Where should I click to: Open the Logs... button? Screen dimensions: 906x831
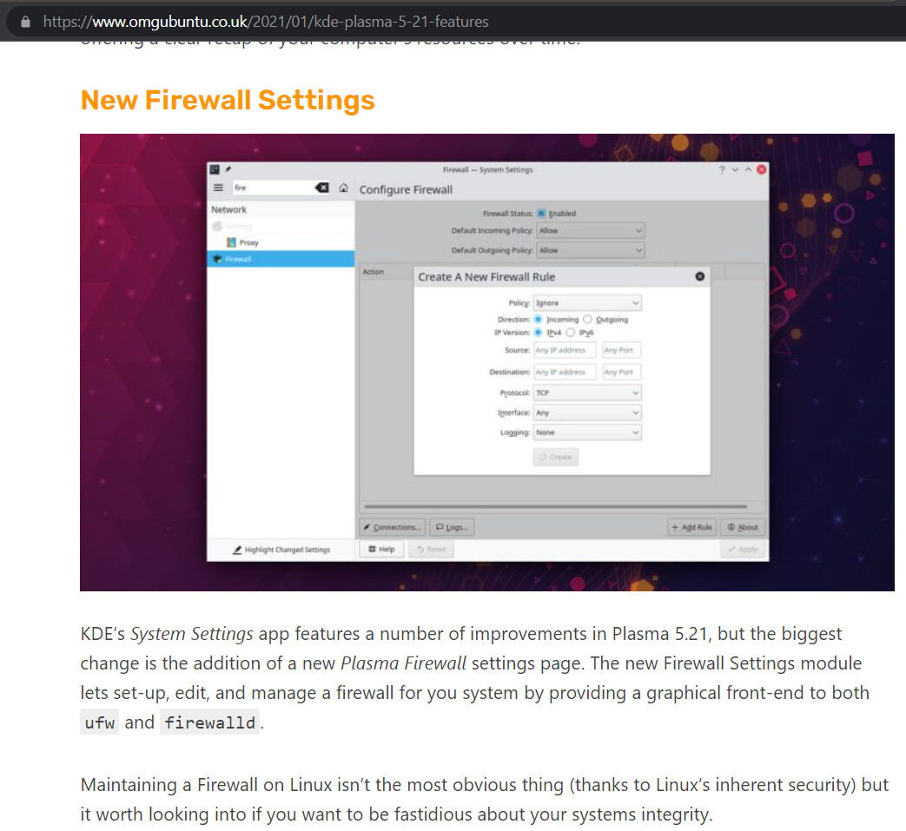[x=452, y=527]
